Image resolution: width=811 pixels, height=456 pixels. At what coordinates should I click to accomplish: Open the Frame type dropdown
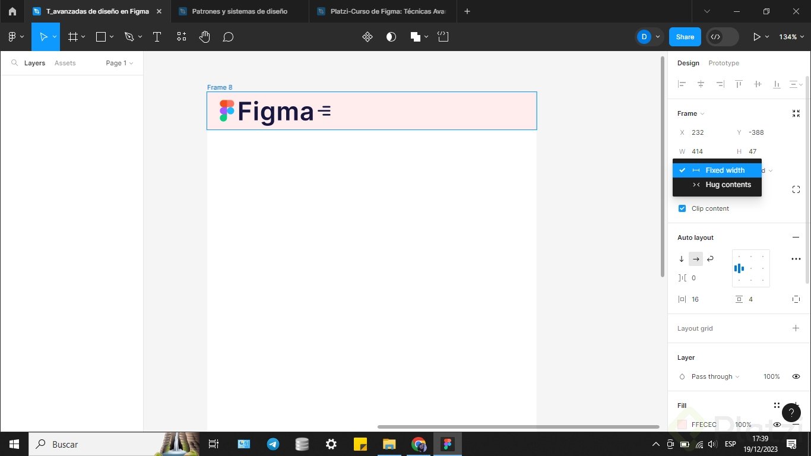pyautogui.click(x=691, y=113)
